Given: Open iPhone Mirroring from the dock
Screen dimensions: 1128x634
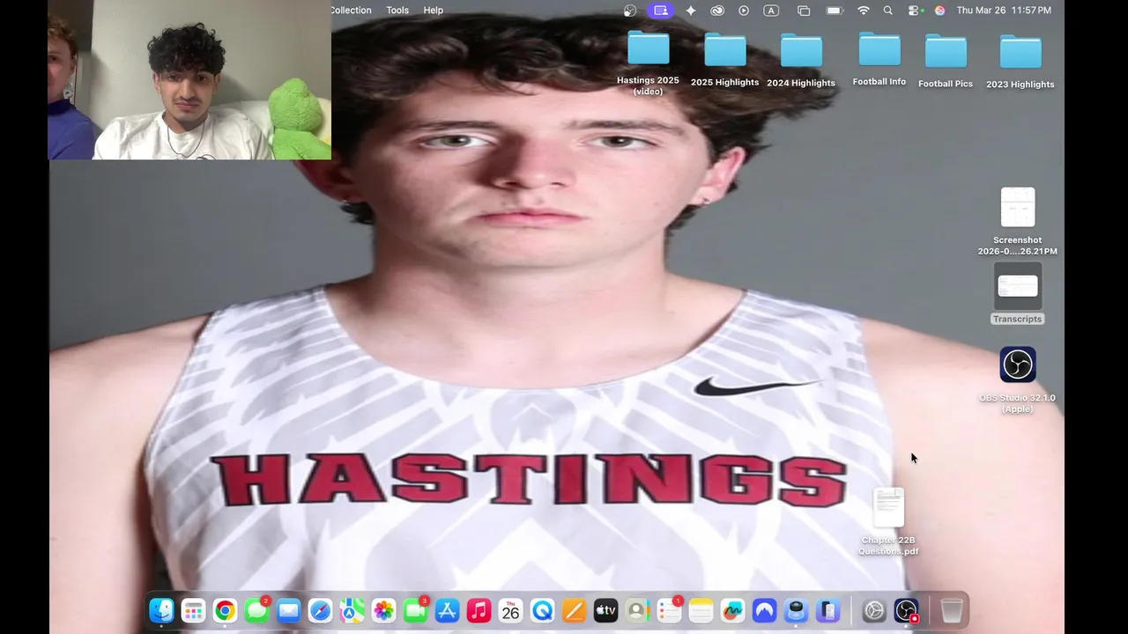Looking at the screenshot, I should pyautogui.click(x=827, y=610).
